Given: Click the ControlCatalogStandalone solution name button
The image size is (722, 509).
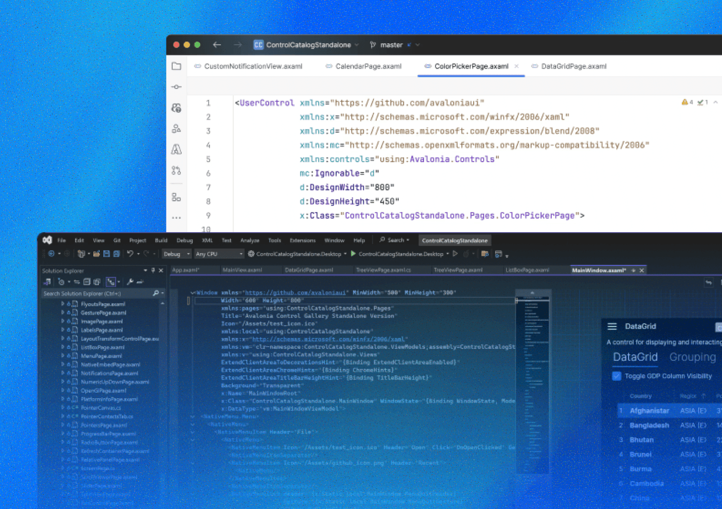Looking at the screenshot, I should 455,241.
